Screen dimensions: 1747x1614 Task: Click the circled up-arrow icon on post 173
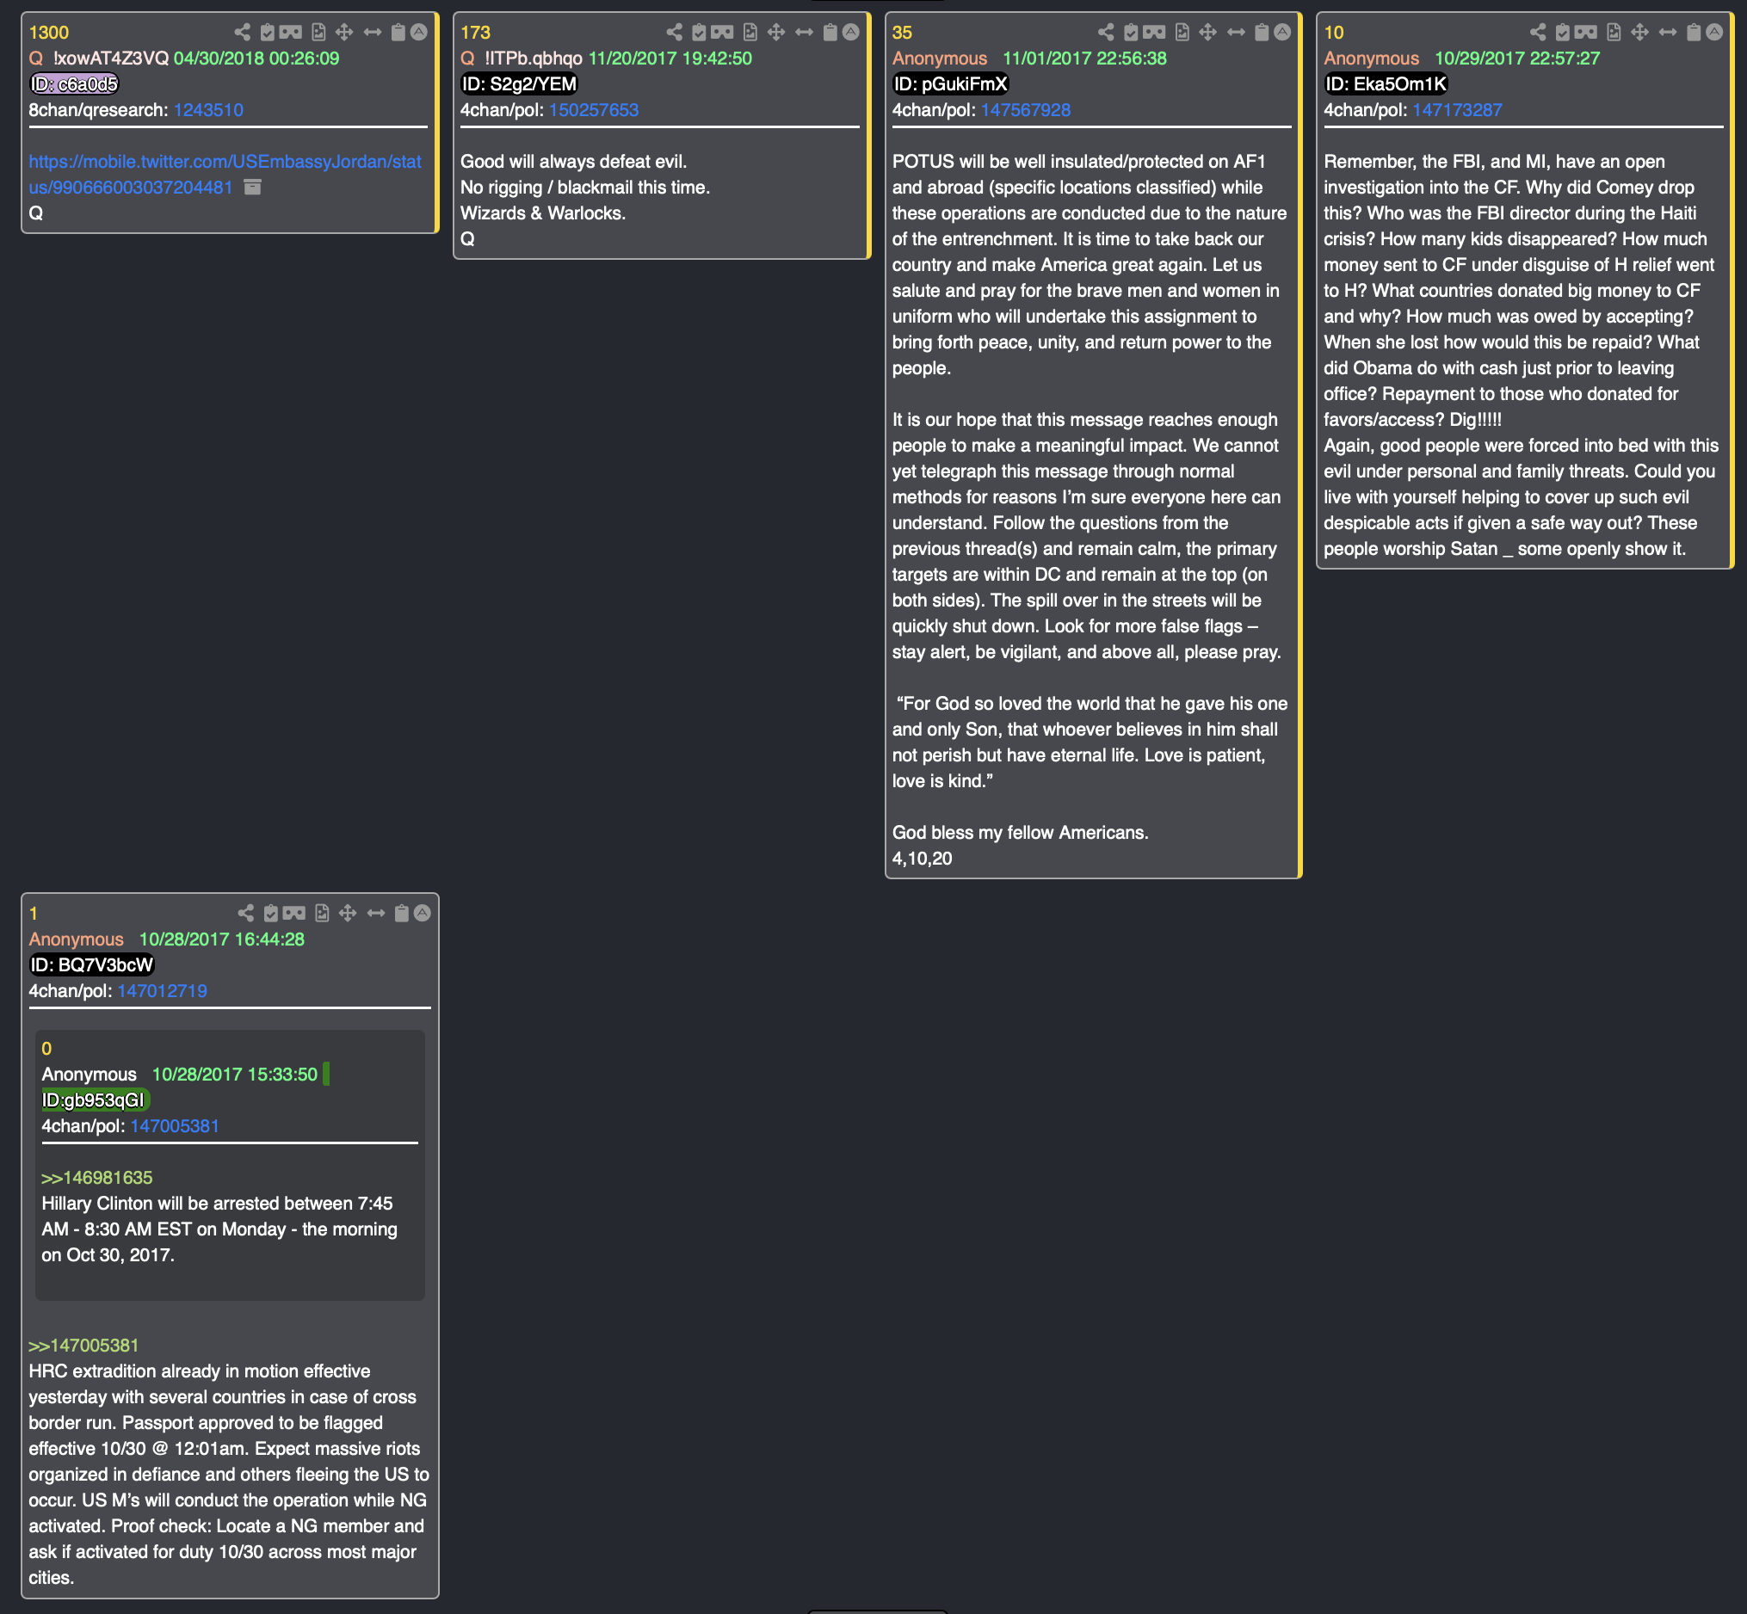(x=851, y=33)
